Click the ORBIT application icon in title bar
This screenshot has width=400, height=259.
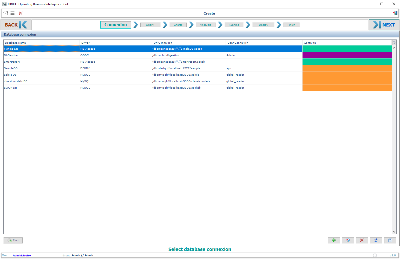pyautogui.click(x=4, y=4)
